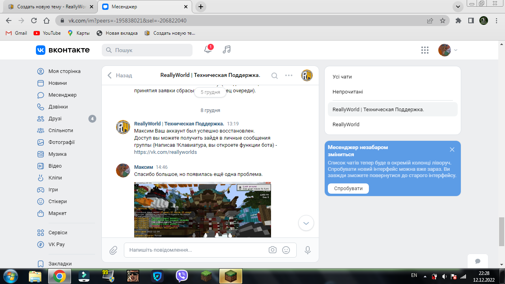Open Windows Explorer from taskbar
The image size is (505, 284).
[x=36, y=276]
